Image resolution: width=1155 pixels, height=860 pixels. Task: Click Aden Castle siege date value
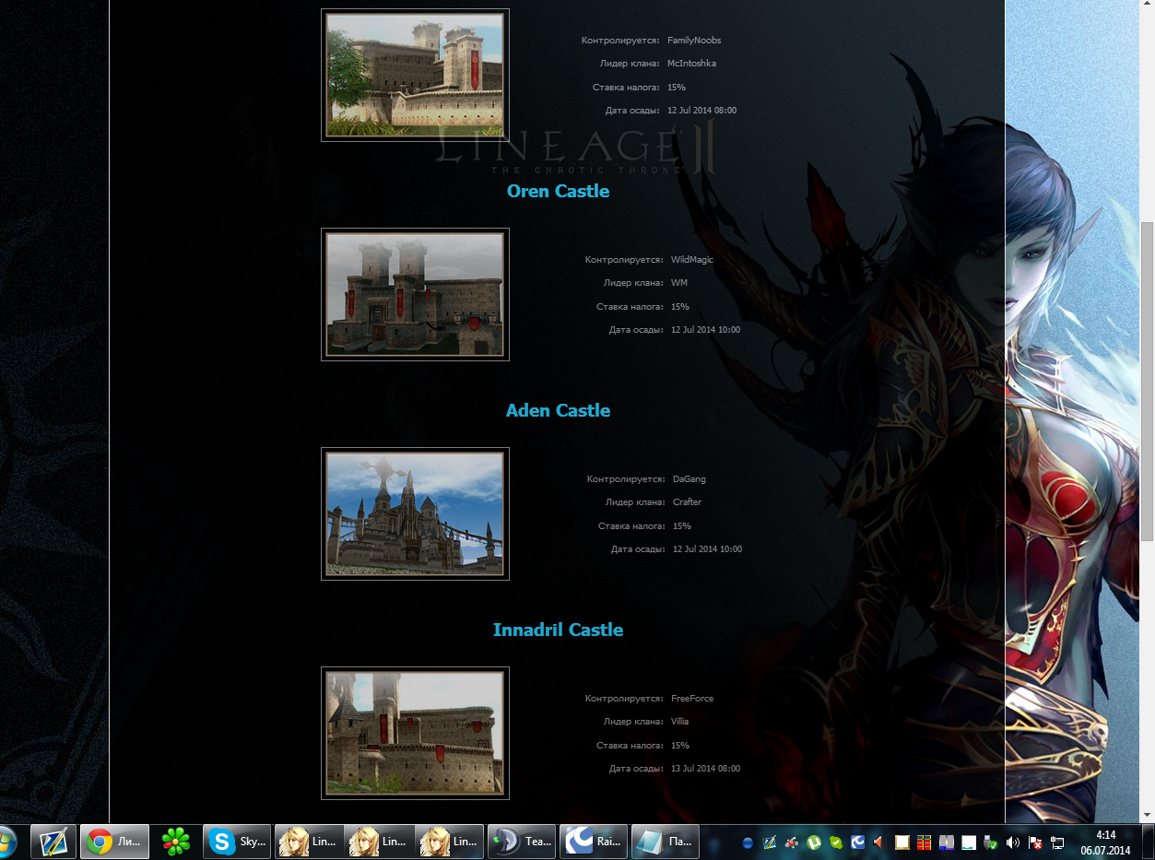click(707, 549)
